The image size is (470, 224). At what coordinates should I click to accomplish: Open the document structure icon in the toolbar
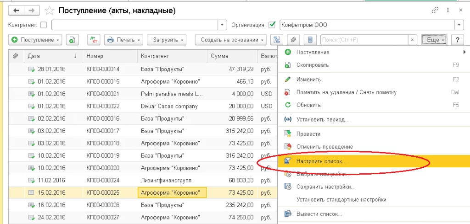tap(277, 40)
